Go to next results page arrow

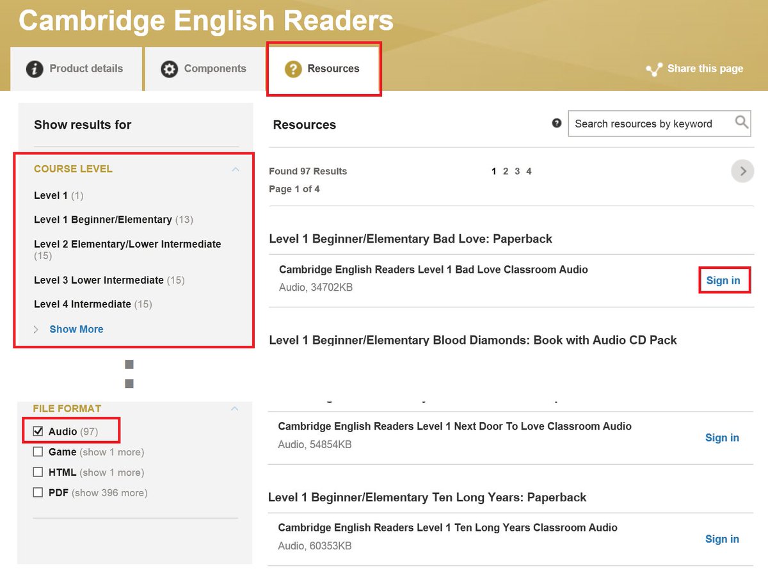(742, 171)
